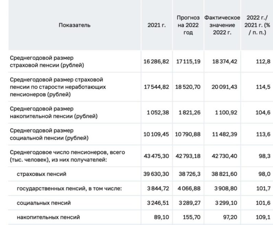Click the '2022 г./ 2021 г.' header
The image size is (273, 225).
257,25
